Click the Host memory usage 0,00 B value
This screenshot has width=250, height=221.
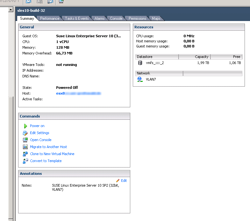pyautogui.click(x=189, y=41)
